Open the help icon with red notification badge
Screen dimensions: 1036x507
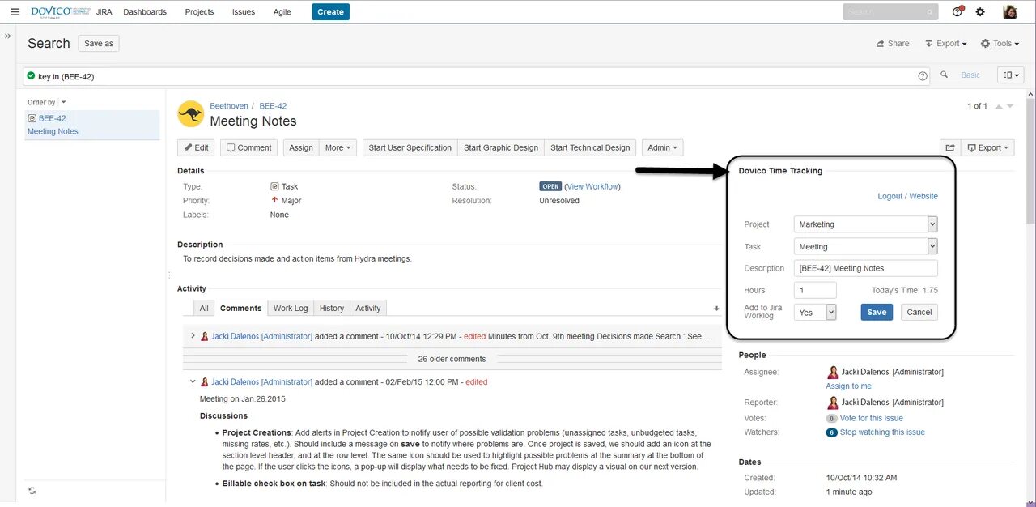[957, 11]
